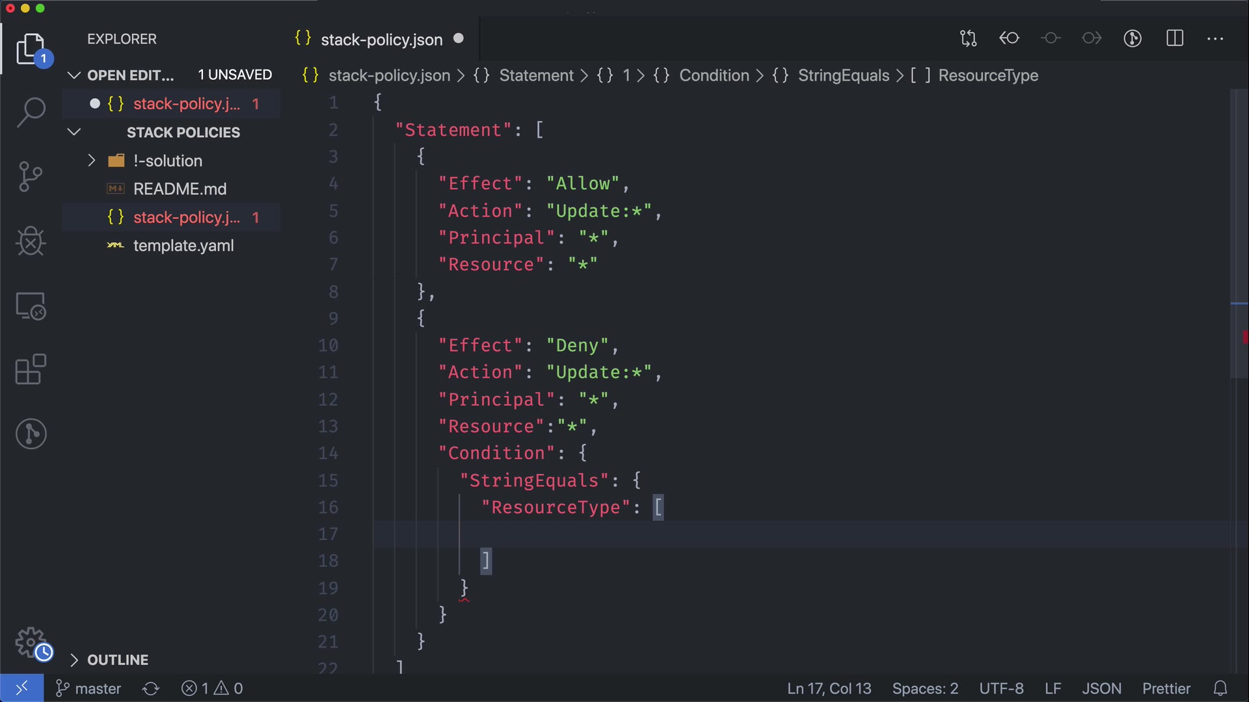The image size is (1249, 702).
Task: Open the GitLens sidebar icon
Action: click(31, 434)
